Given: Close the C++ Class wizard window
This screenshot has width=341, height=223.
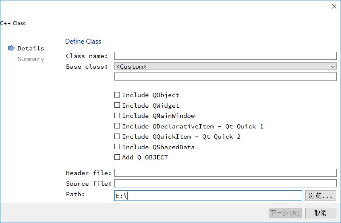Looking at the screenshot, I should pos(334,6).
